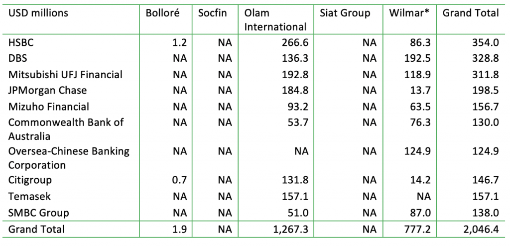This screenshot has height=246, width=510.
Task: Click the Socfin column header
Action: 212,13
